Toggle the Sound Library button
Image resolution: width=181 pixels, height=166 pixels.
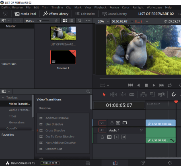tap(114, 14)
